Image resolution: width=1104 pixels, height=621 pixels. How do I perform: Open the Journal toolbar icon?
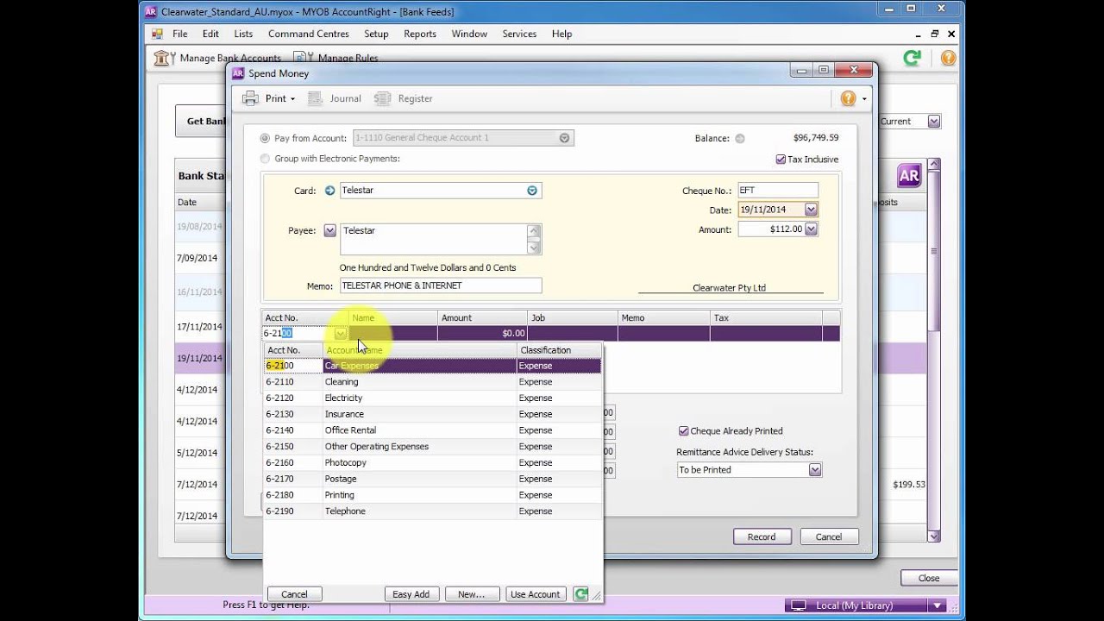pyautogui.click(x=315, y=98)
